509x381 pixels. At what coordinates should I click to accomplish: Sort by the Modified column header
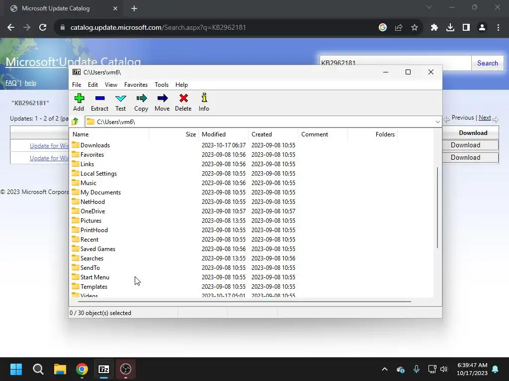[x=224, y=134]
